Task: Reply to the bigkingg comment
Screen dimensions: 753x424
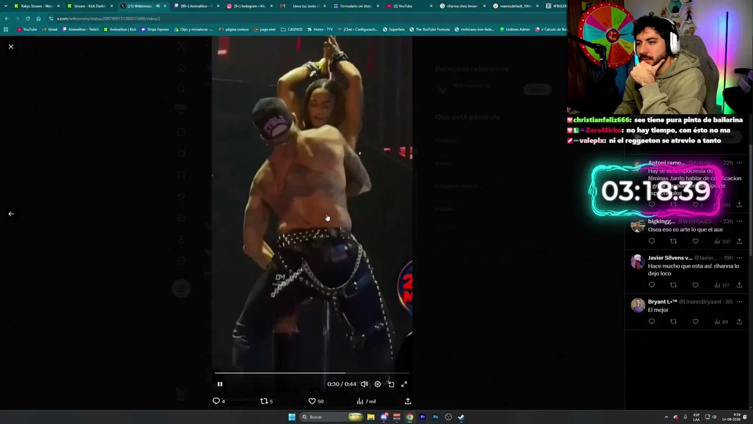Action: pyautogui.click(x=651, y=241)
